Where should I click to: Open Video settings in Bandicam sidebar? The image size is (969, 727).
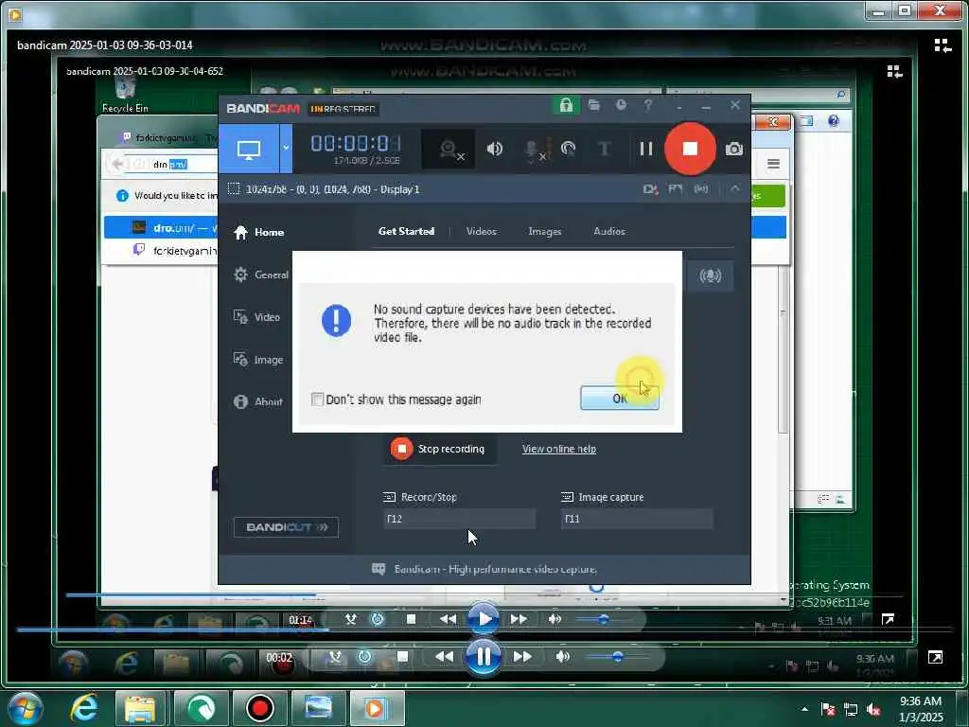[x=257, y=317]
